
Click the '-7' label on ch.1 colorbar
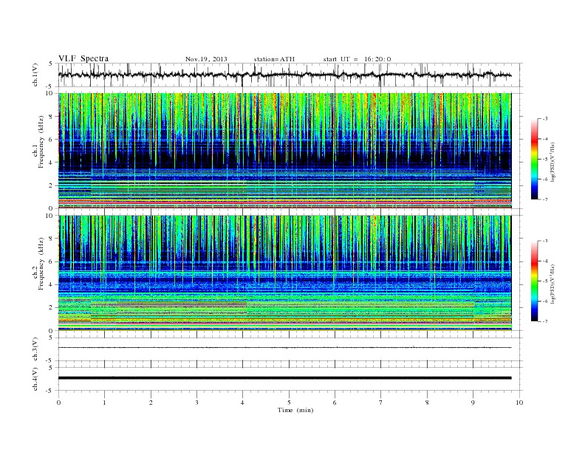(545, 199)
